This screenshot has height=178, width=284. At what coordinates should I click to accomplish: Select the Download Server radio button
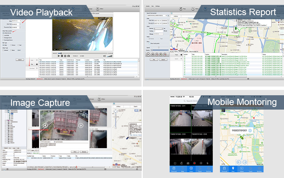[3, 40]
